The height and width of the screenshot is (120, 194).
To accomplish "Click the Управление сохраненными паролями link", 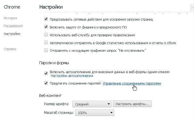I will click(x=132, y=83).
